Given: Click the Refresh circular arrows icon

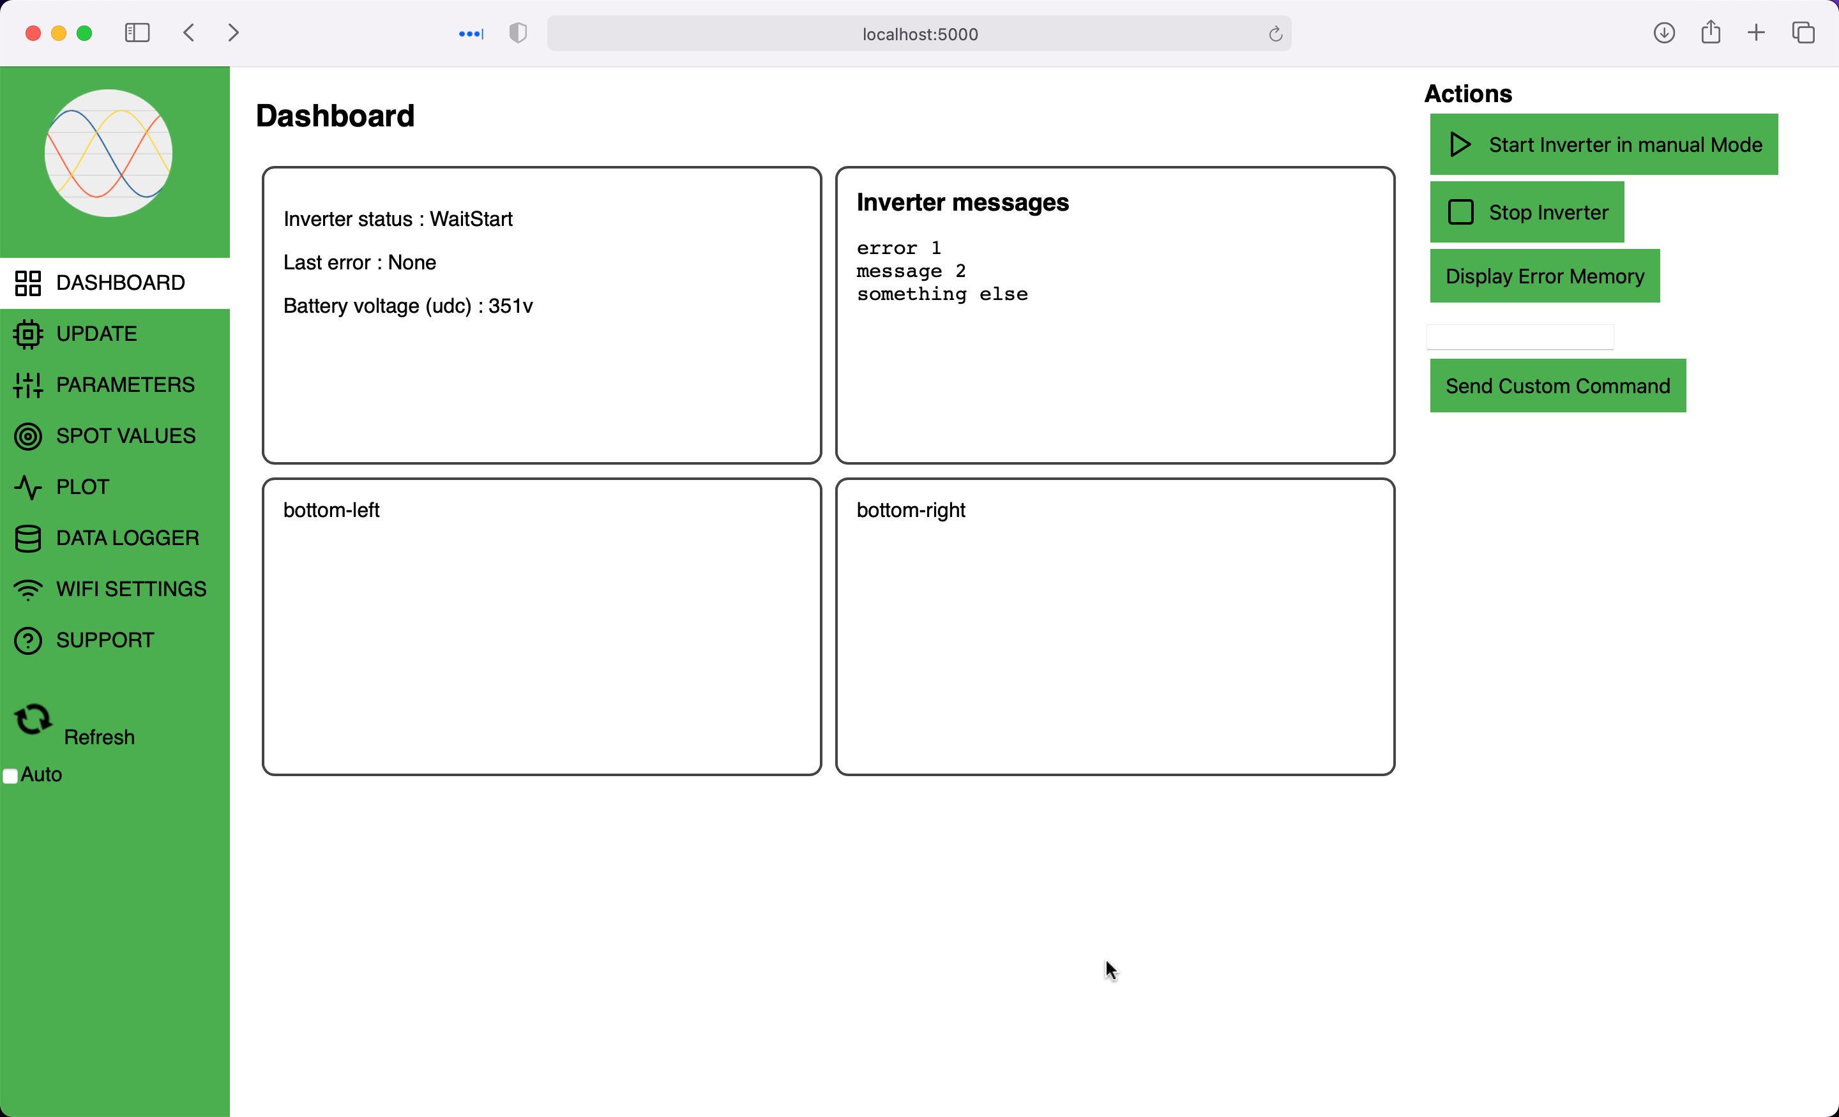Looking at the screenshot, I should pyautogui.click(x=33, y=719).
